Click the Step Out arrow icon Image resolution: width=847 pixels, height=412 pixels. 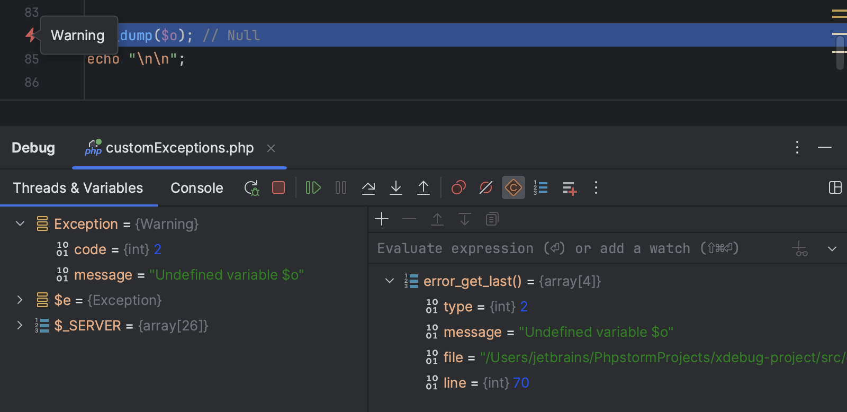424,188
